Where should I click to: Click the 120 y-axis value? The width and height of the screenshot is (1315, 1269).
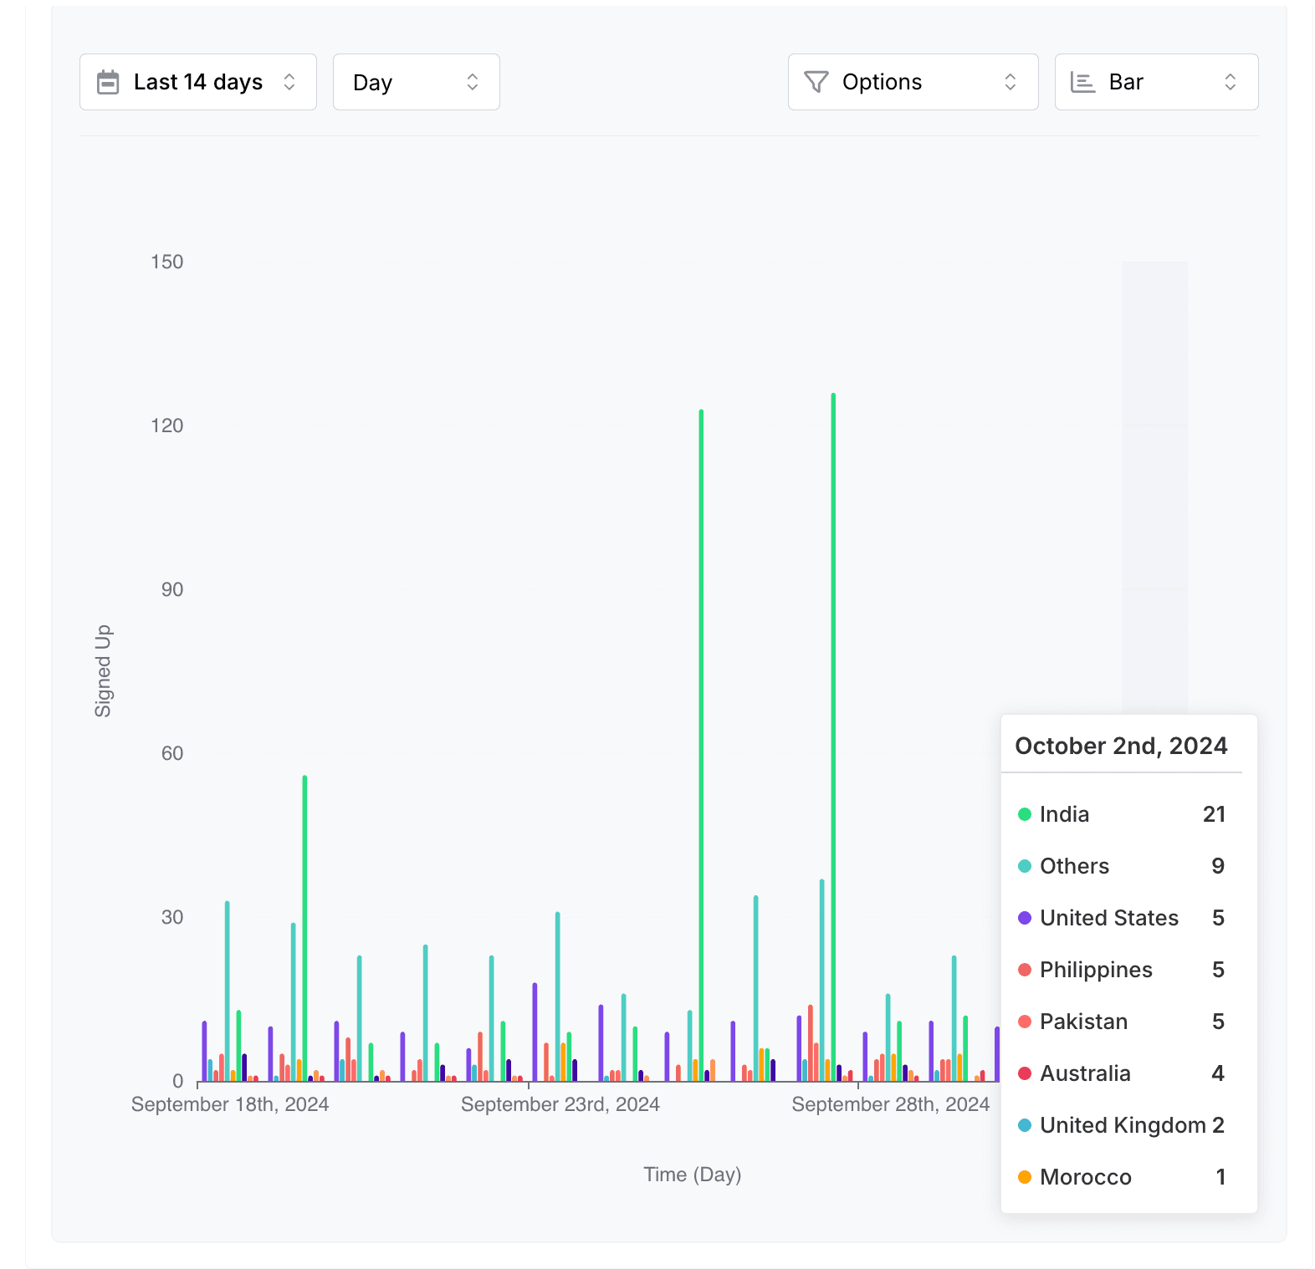coord(167,426)
